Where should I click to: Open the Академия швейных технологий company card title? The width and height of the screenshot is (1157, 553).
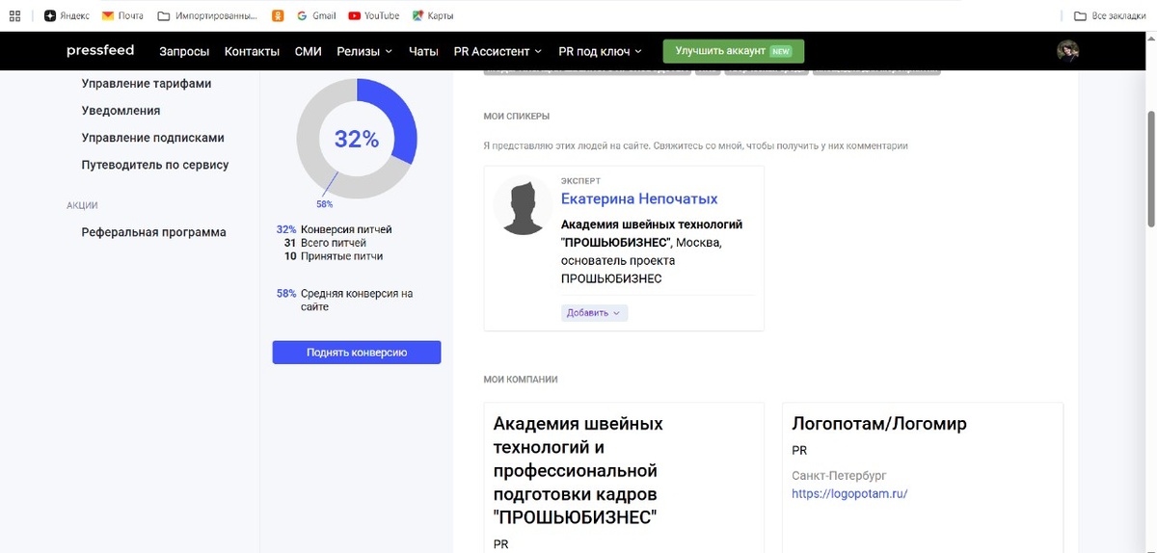pyautogui.click(x=578, y=470)
